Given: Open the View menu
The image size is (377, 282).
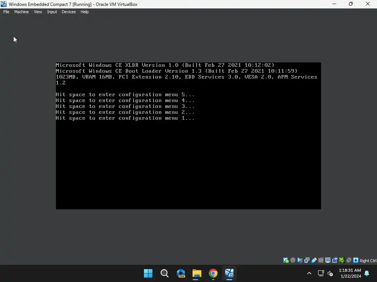Looking at the screenshot, I should (x=38, y=12).
